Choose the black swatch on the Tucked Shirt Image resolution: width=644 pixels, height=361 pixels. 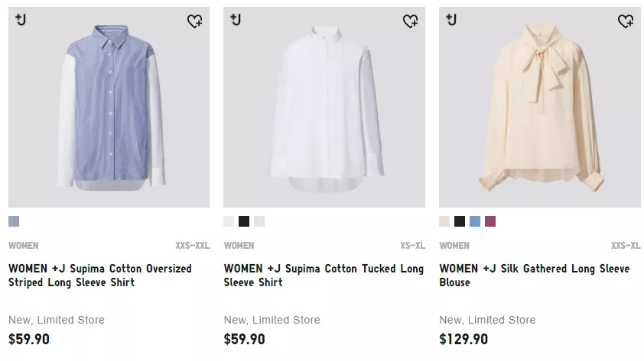[244, 221]
